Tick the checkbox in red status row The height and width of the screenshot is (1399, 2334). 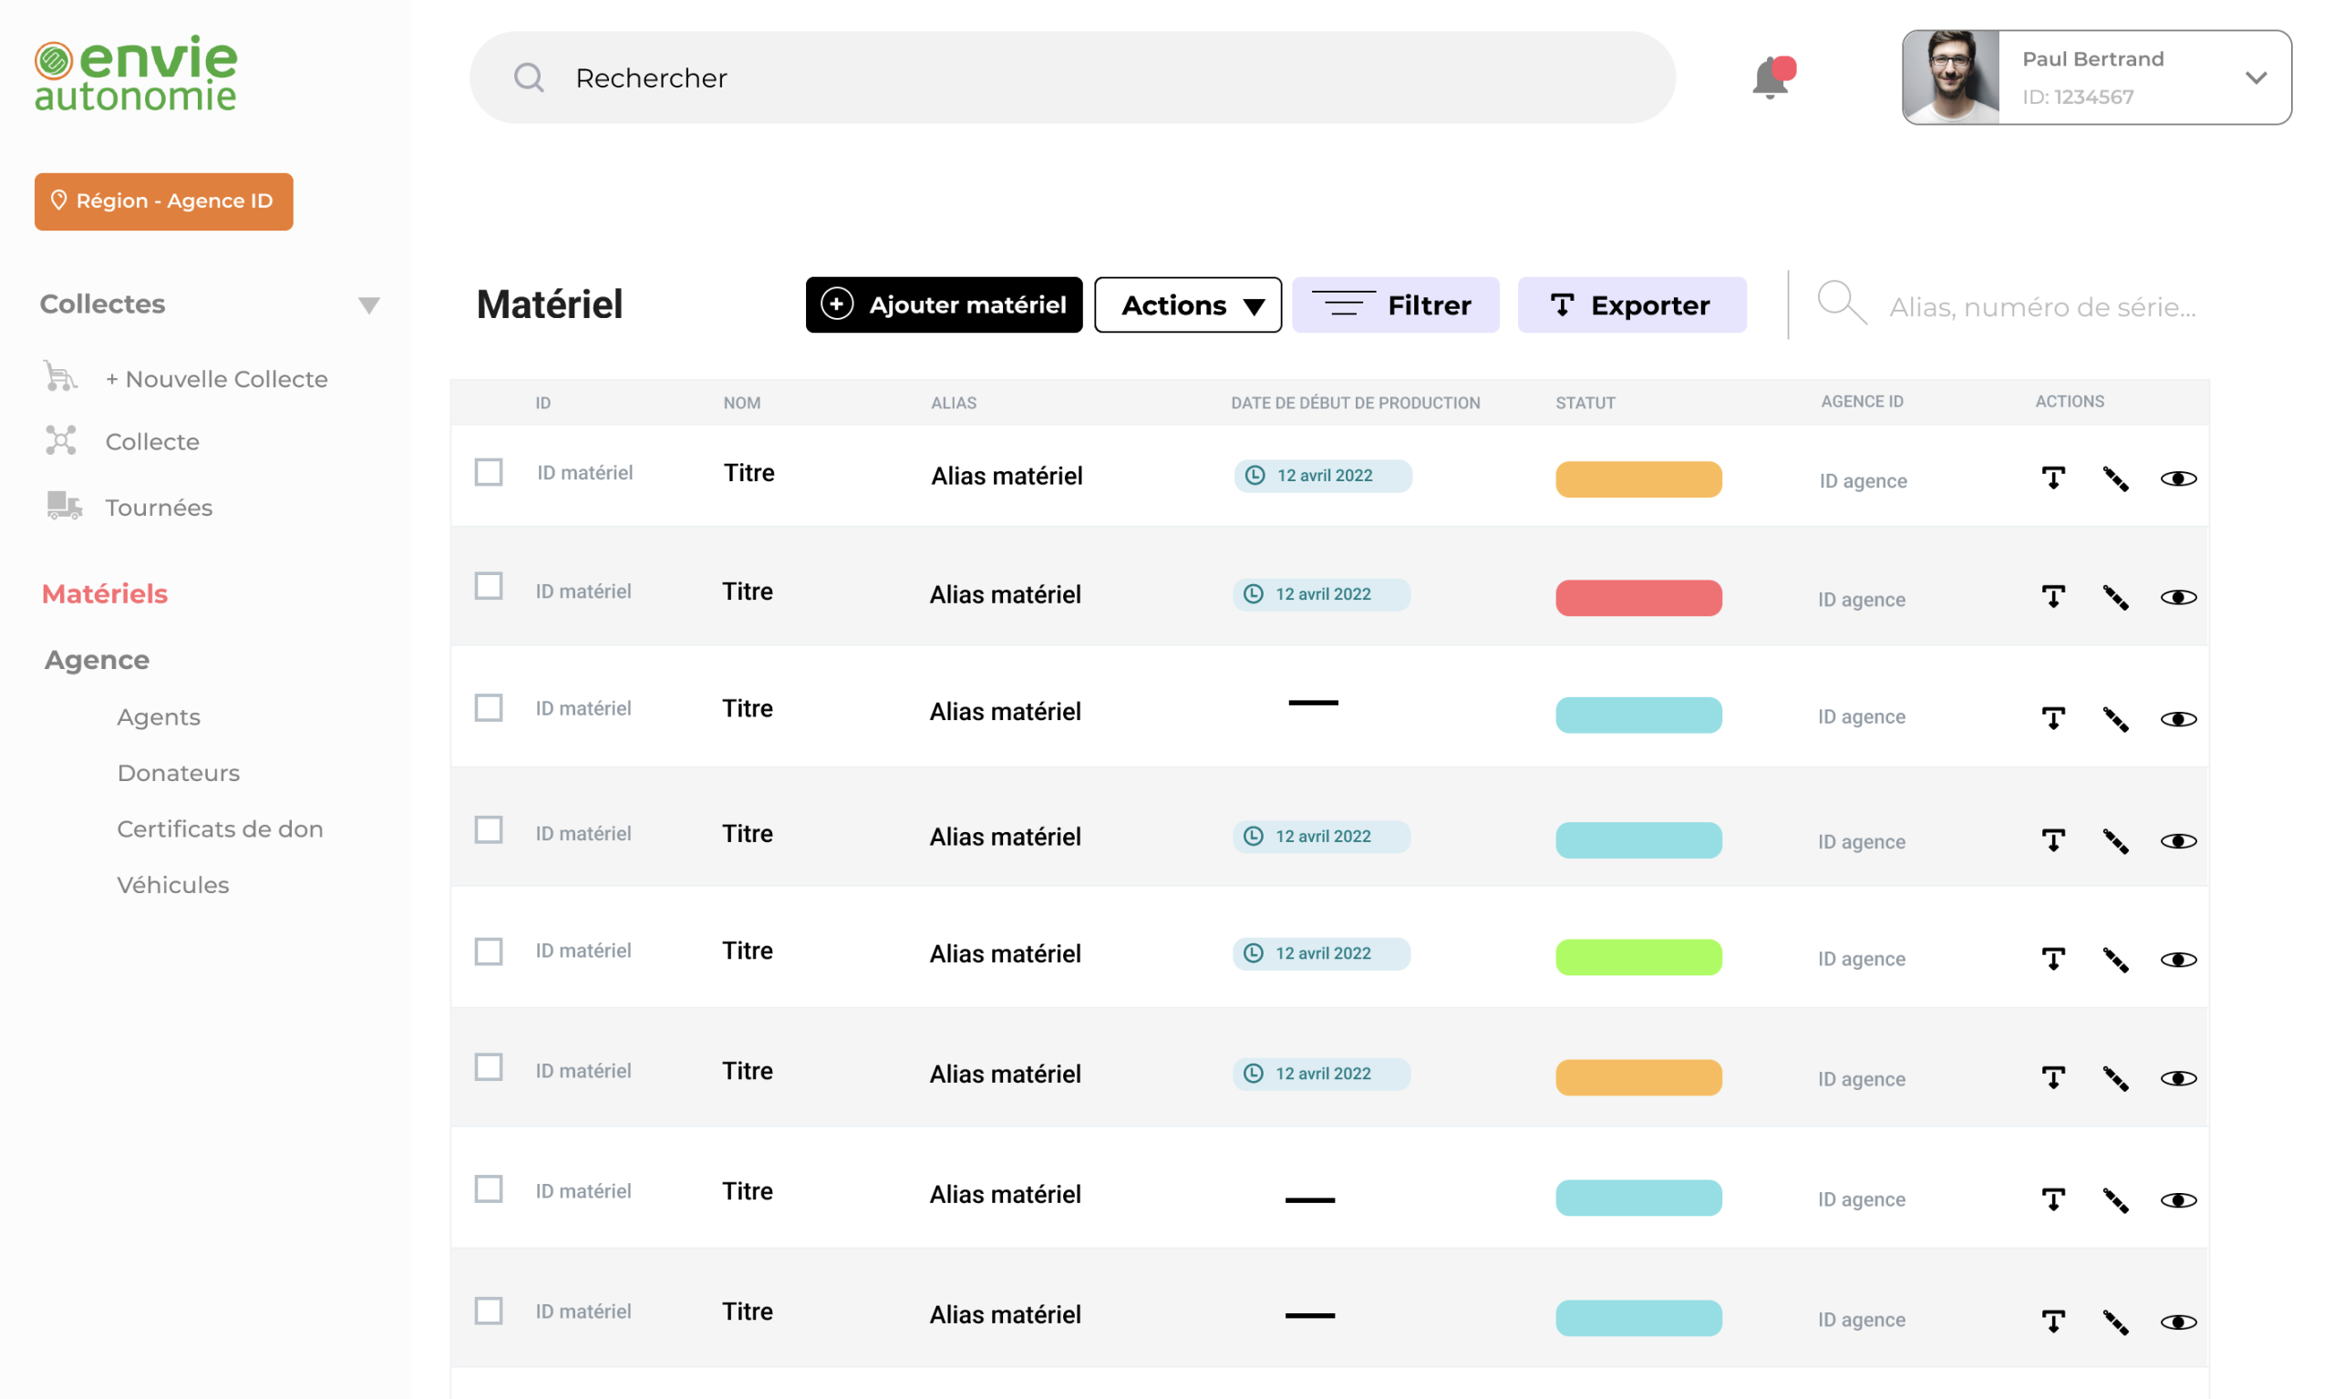[489, 586]
